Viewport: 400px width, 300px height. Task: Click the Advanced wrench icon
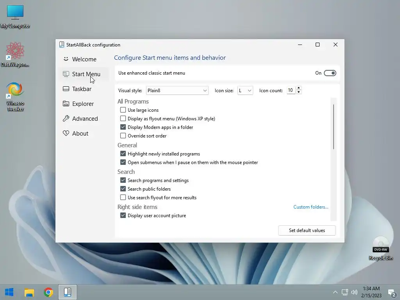(66, 118)
